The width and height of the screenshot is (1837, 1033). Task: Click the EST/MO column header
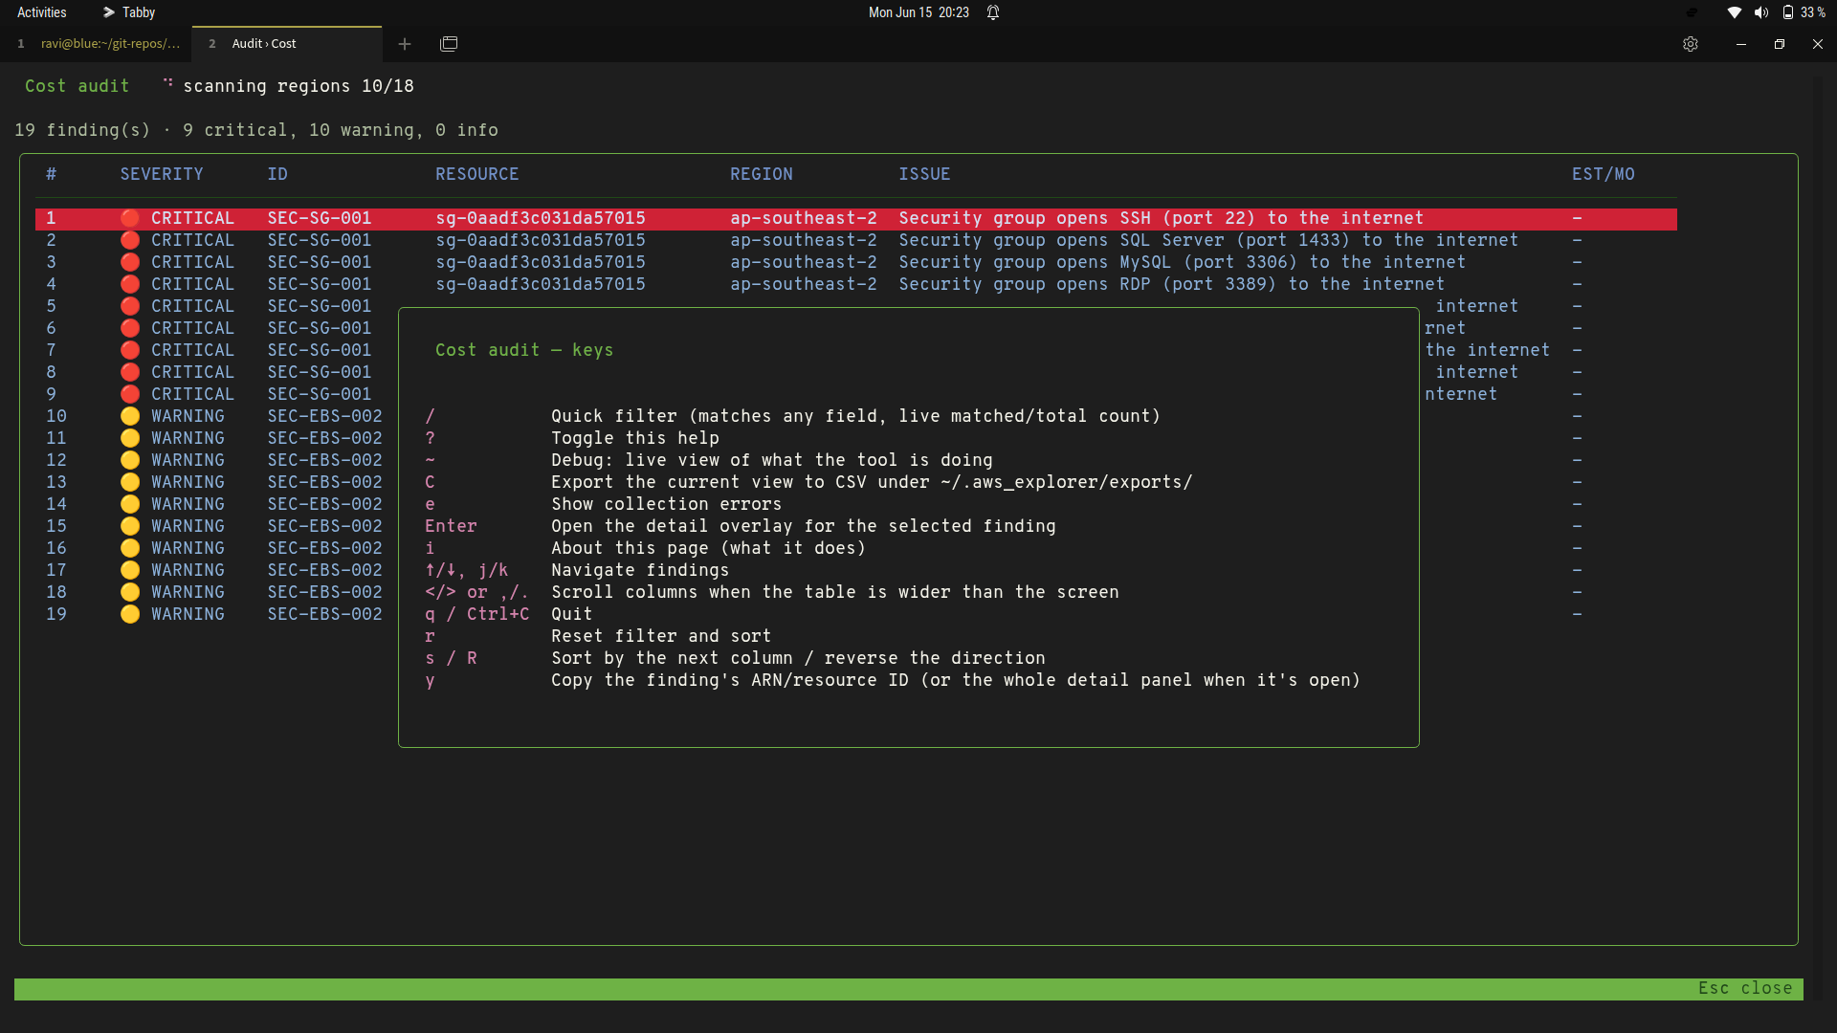click(1604, 174)
